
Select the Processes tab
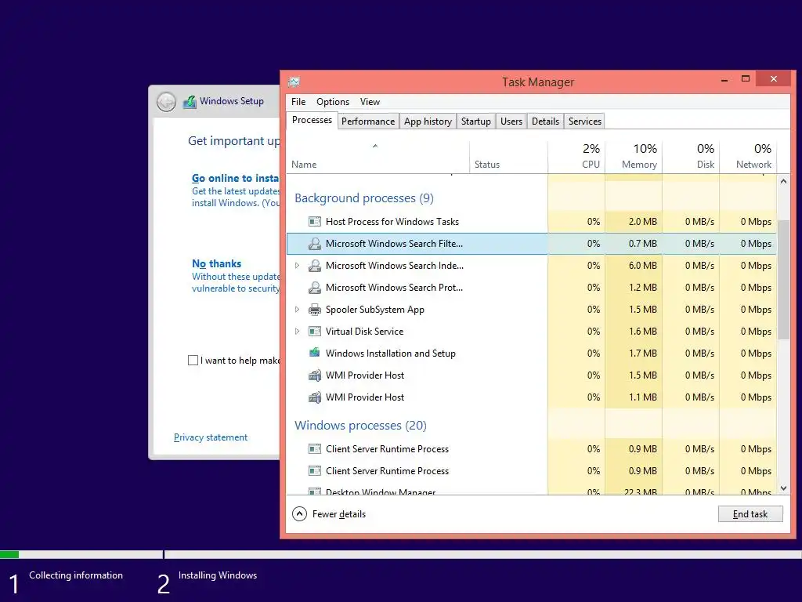click(312, 120)
